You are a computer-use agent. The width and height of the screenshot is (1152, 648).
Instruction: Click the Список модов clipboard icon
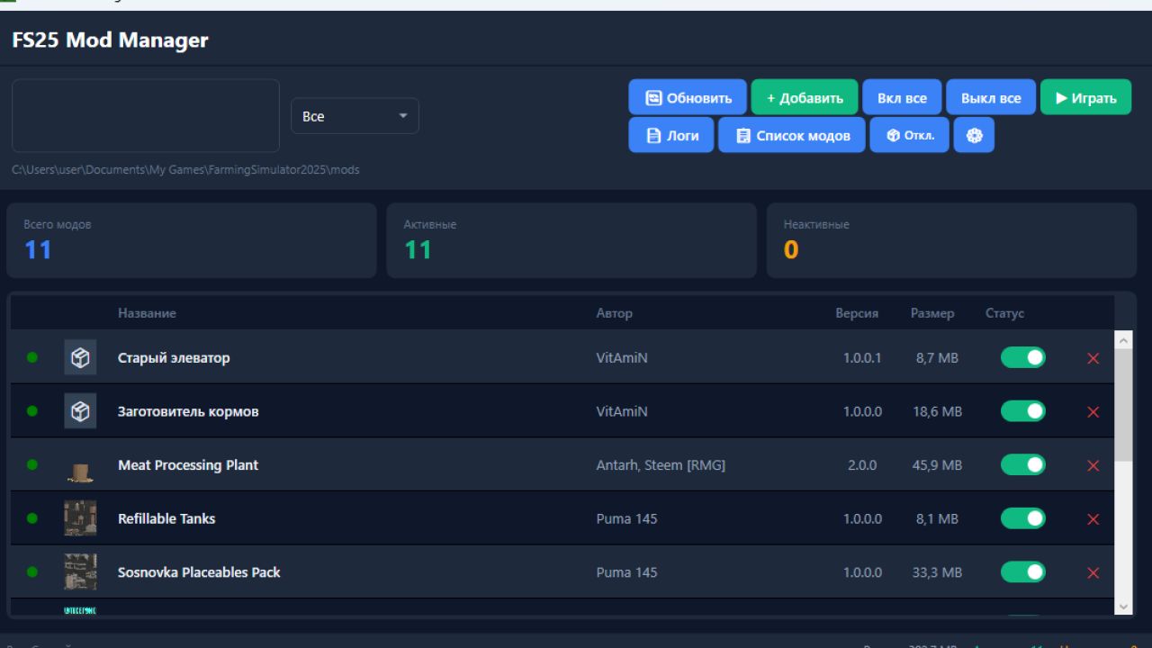coord(742,135)
